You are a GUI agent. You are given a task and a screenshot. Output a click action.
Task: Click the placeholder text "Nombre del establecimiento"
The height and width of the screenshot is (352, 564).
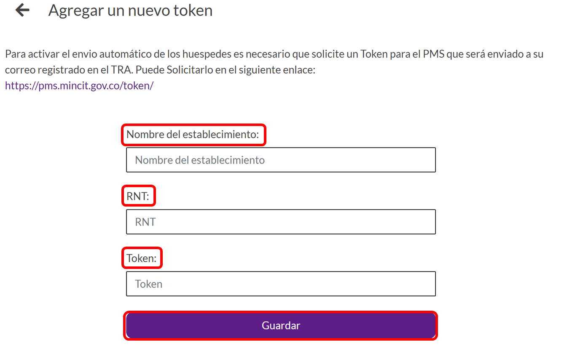[200, 160]
